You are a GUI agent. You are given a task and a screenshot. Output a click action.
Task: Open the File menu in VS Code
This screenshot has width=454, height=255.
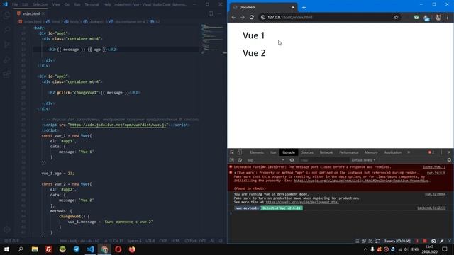click(x=15, y=4)
